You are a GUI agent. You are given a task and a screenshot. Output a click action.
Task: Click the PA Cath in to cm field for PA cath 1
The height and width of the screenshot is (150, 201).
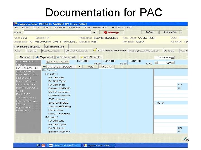(166, 85)
